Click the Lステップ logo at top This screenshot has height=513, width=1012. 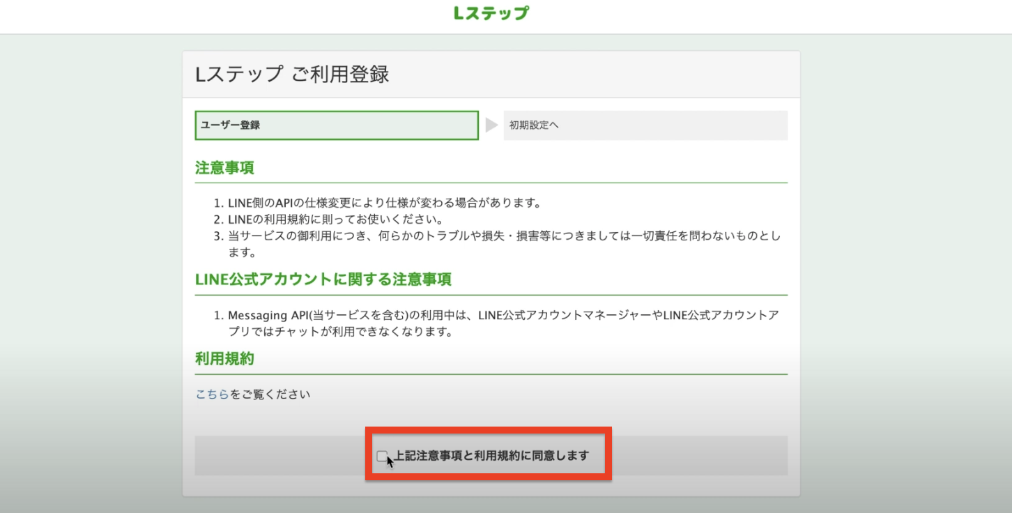click(491, 13)
